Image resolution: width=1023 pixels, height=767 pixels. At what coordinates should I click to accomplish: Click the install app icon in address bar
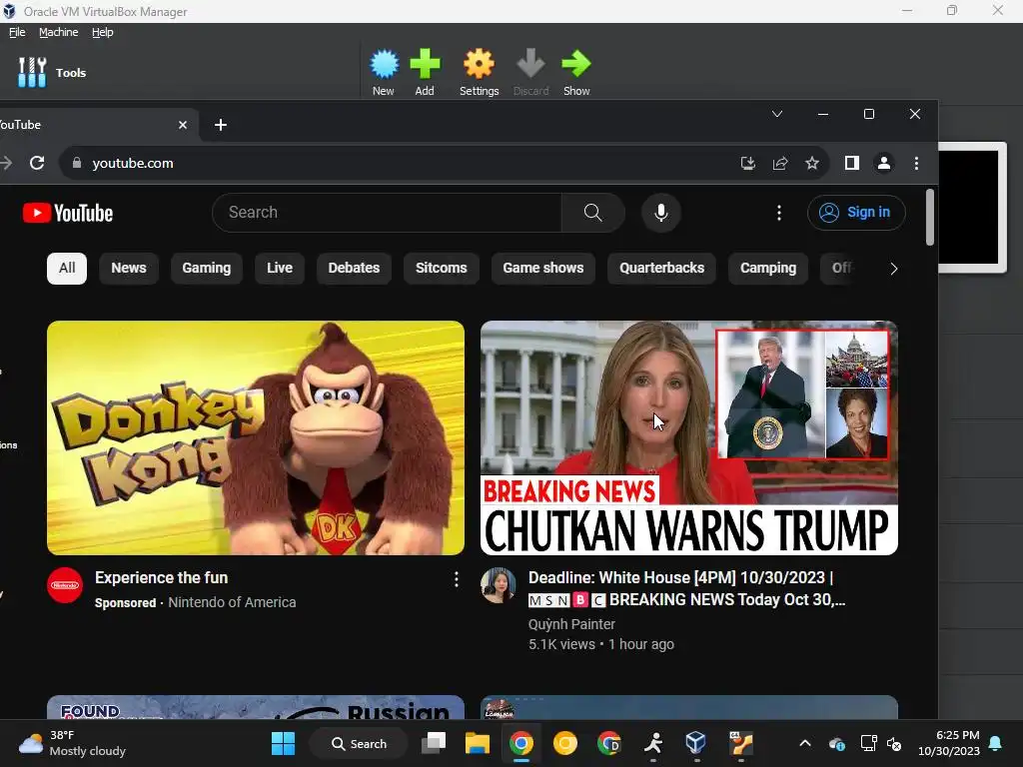(747, 163)
